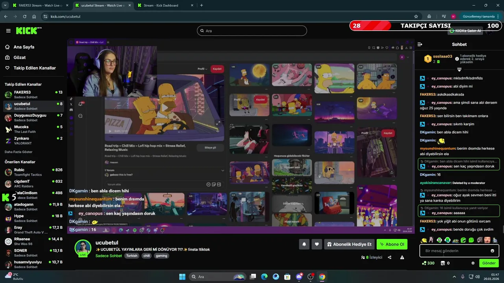Open the chill tag

coord(146,255)
